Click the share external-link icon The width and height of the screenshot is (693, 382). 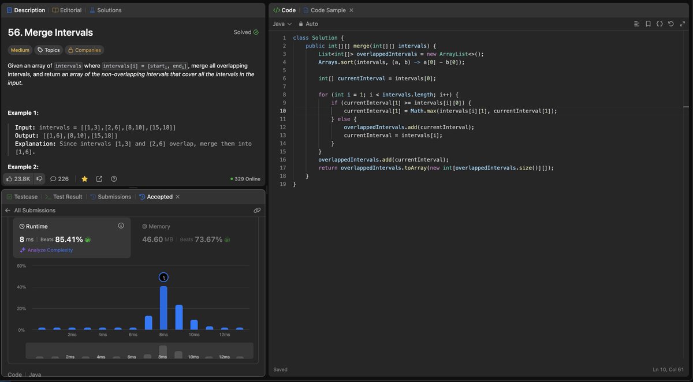(99, 179)
